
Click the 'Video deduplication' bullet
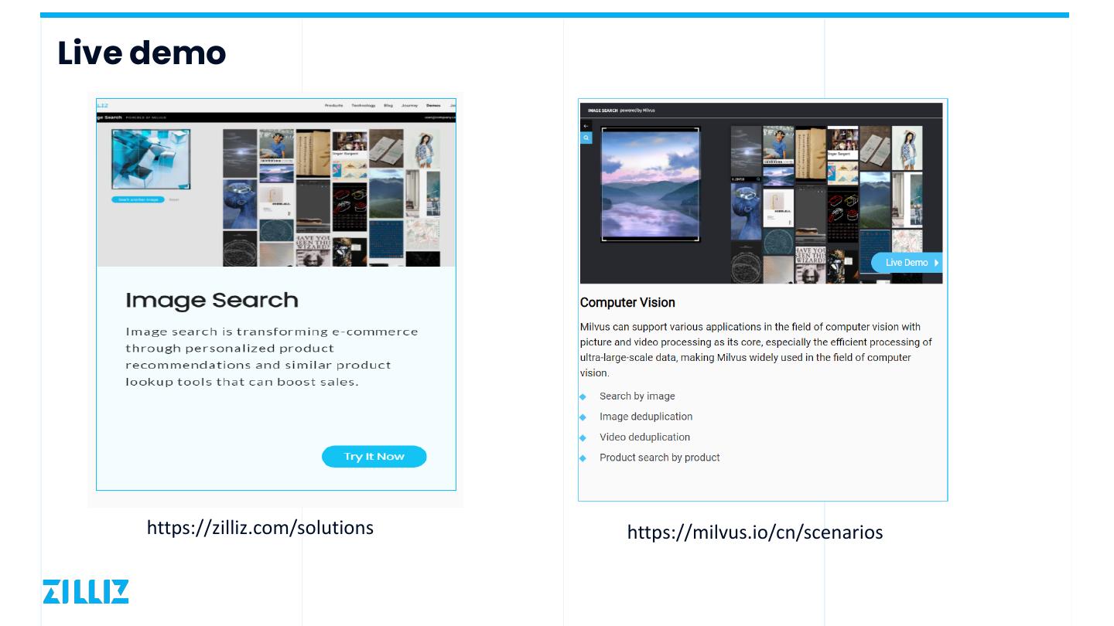click(645, 437)
